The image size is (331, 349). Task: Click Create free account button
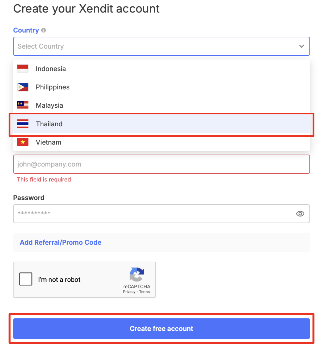click(x=162, y=329)
